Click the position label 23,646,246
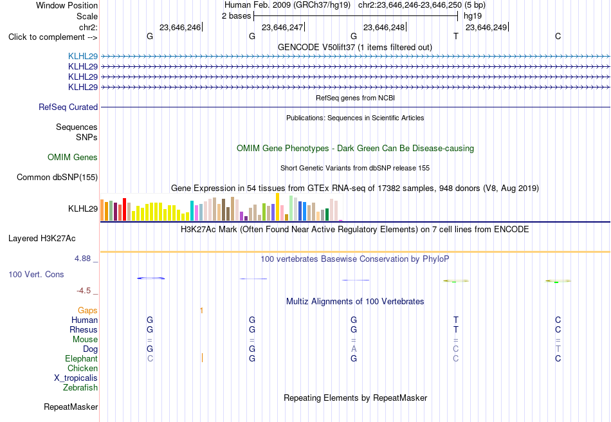 pos(180,27)
